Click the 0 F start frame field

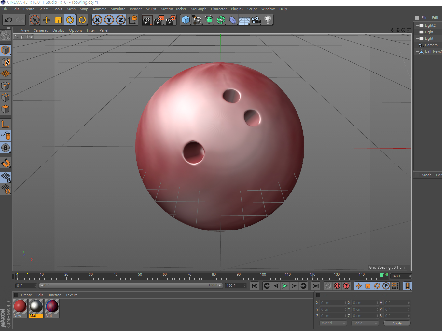(x=26, y=285)
